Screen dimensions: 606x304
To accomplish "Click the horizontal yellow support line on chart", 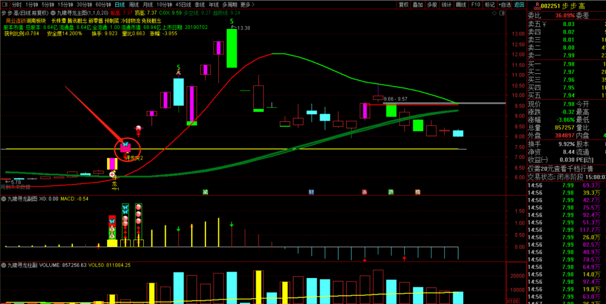I will point(296,149).
